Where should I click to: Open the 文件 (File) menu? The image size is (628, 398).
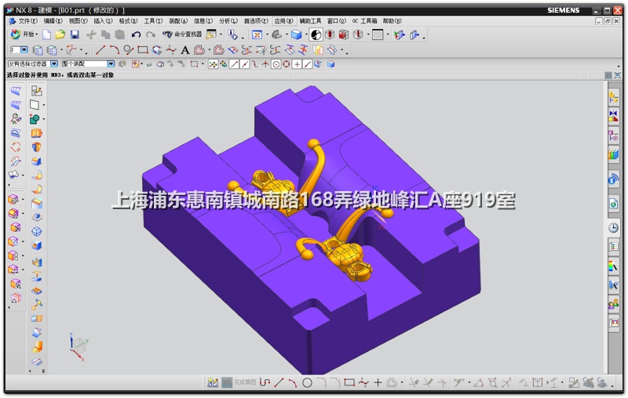27,21
